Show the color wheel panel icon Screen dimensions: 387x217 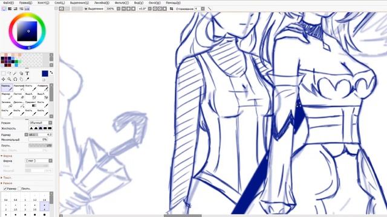[4, 8]
